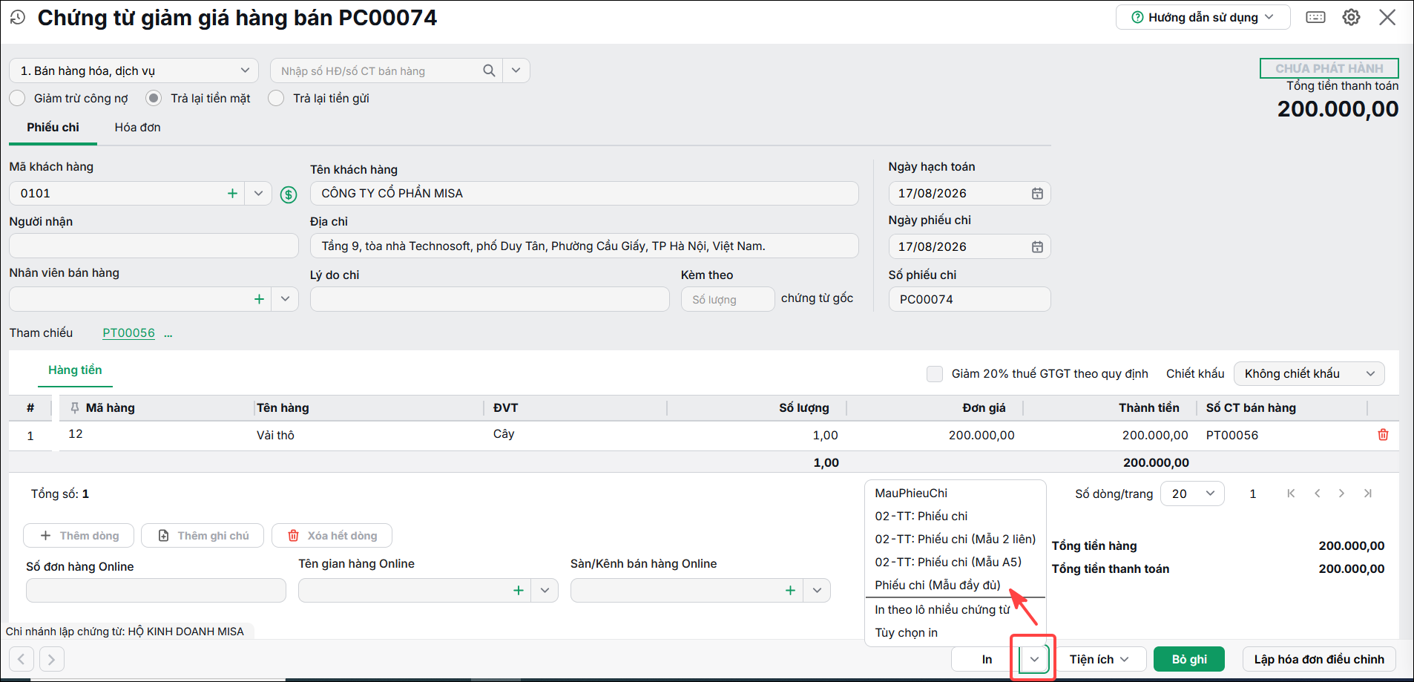
Task: Enable Giảm 20% thuế GTGT checkbox
Action: click(935, 373)
